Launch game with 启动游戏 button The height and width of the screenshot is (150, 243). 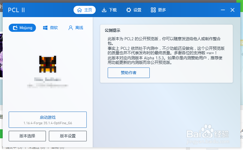point(48,120)
